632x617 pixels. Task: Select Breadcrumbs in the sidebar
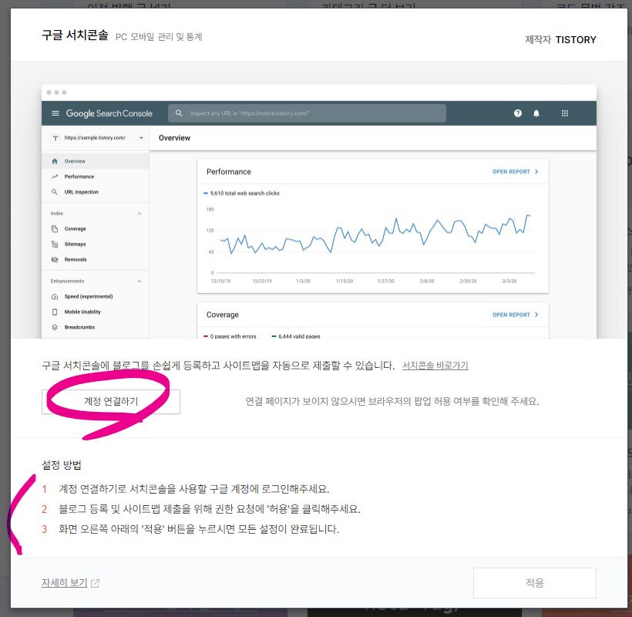click(x=79, y=327)
